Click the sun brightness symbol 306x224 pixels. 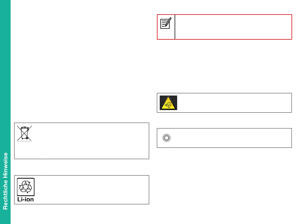pyautogui.click(x=167, y=138)
